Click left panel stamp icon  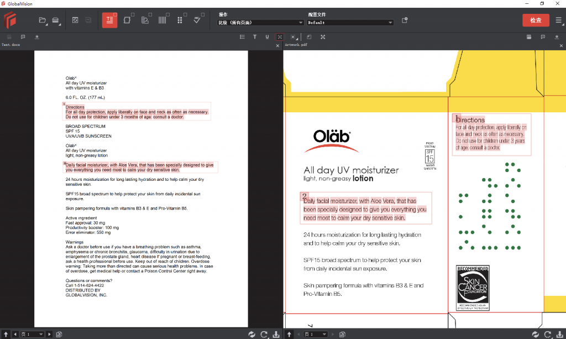pyautogui.click(x=37, y=37)
